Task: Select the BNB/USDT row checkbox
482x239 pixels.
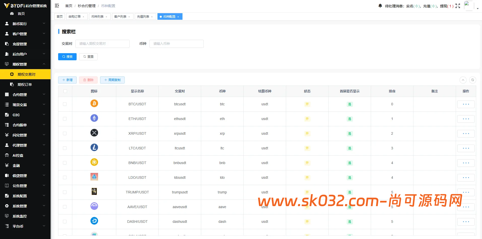Action: pyautogui.click(x=65, y=163)
